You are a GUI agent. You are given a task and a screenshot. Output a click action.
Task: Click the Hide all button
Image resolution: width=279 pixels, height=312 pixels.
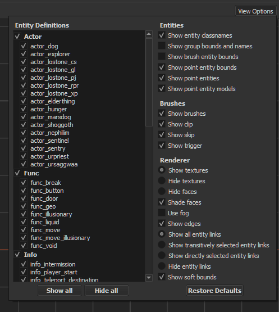click(107, 291)
